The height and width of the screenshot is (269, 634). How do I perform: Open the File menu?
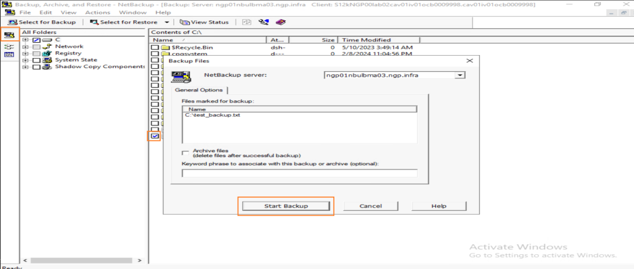pyautogui.click(x=25, y=12)
